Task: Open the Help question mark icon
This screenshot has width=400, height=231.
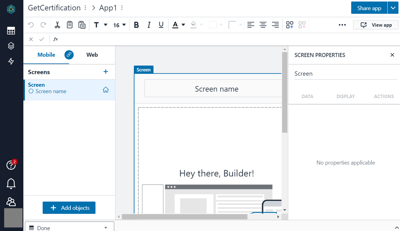Action: click(11, 165)
